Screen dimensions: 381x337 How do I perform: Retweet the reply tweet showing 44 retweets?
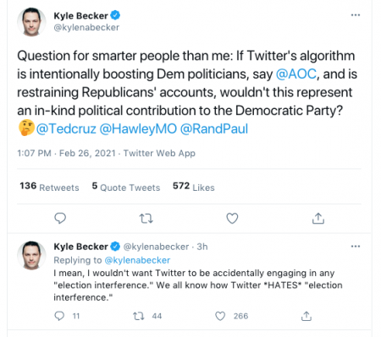pos(139,316)
